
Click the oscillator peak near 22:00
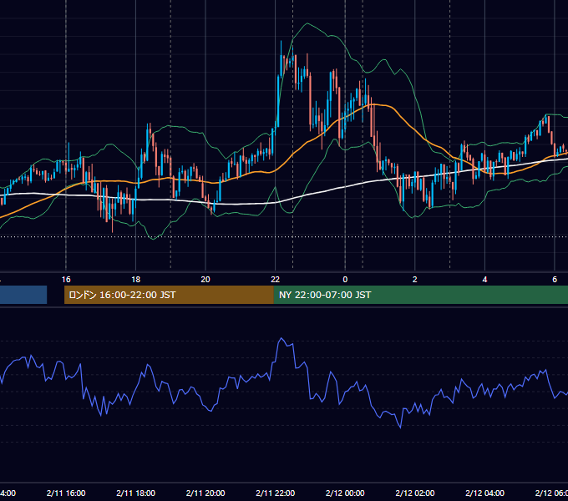281,338
